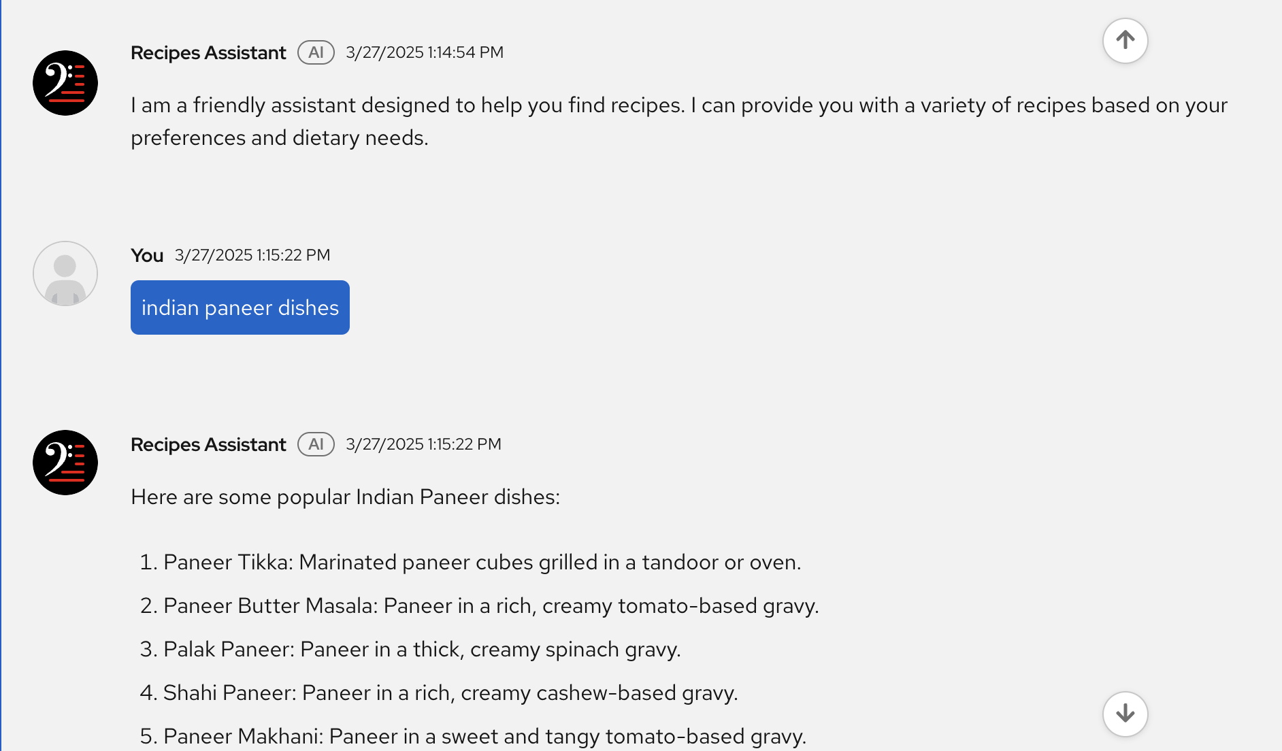Click the Paneer Butter Masala list item
The height and width of the screenshot is (751, 1282).
(479, 606)
